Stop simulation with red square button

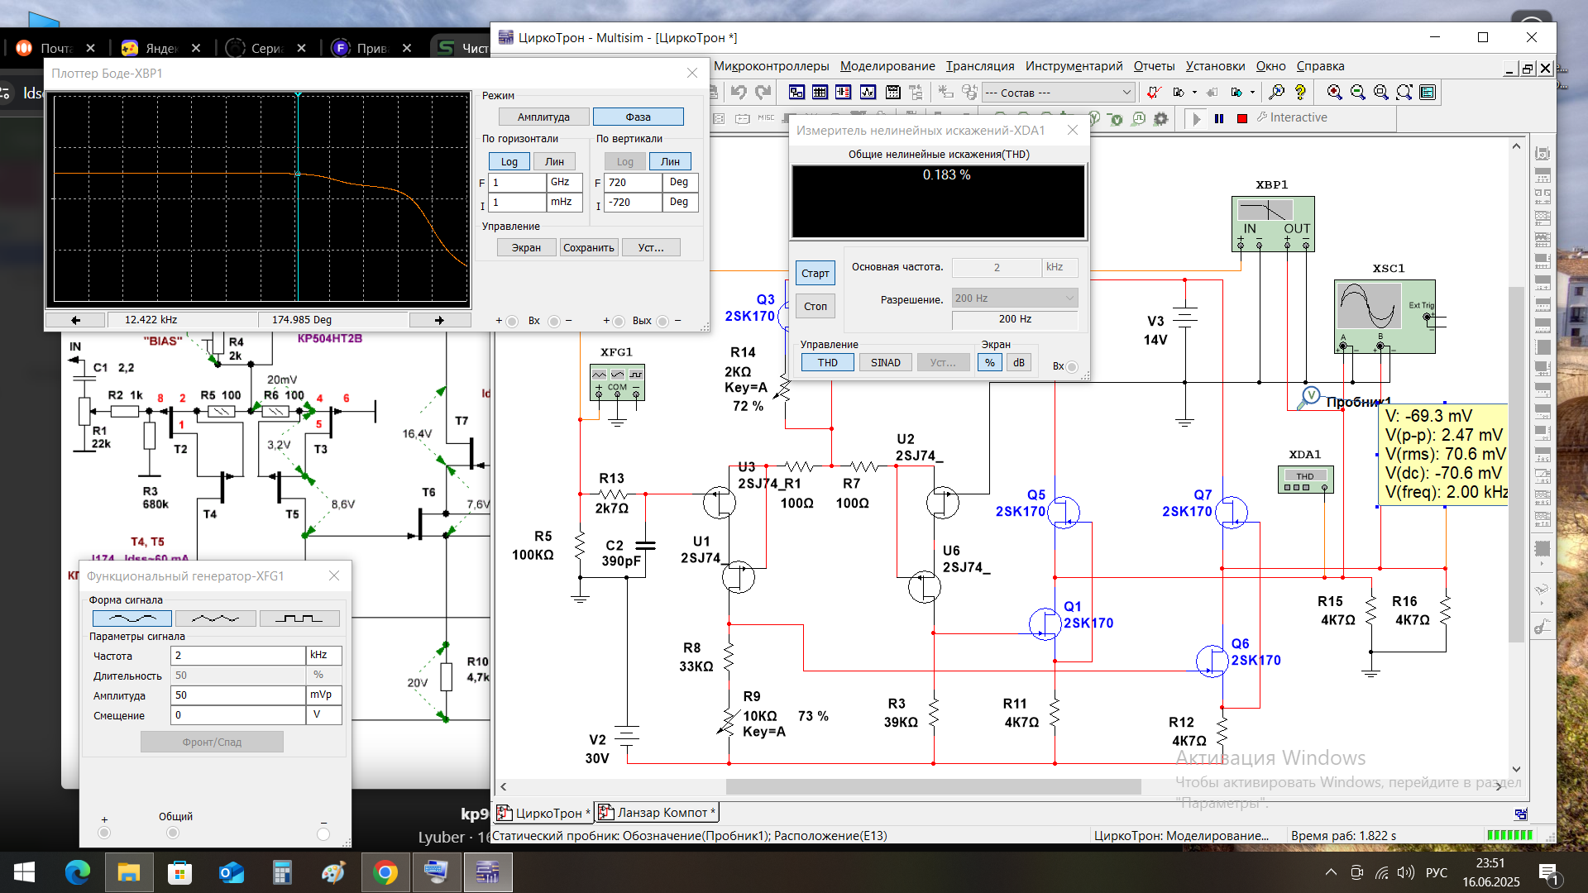(x=1241, y=119)
